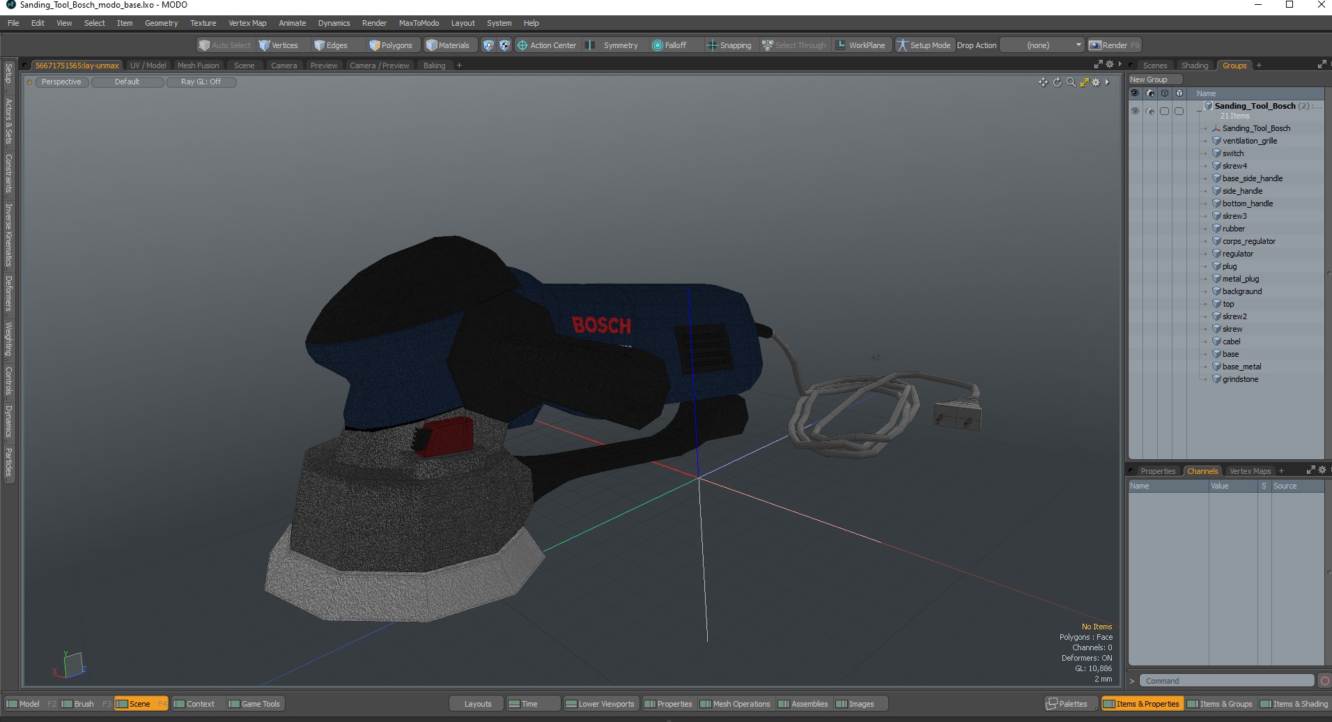The image size is (1332, 722).
Task: Toggle Auto Select
Action: [x=224, y=45]
